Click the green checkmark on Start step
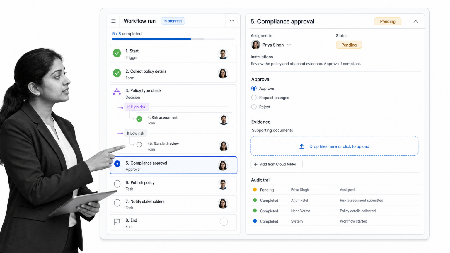This screenshot has width=450, height=253. tap(117, 53)
